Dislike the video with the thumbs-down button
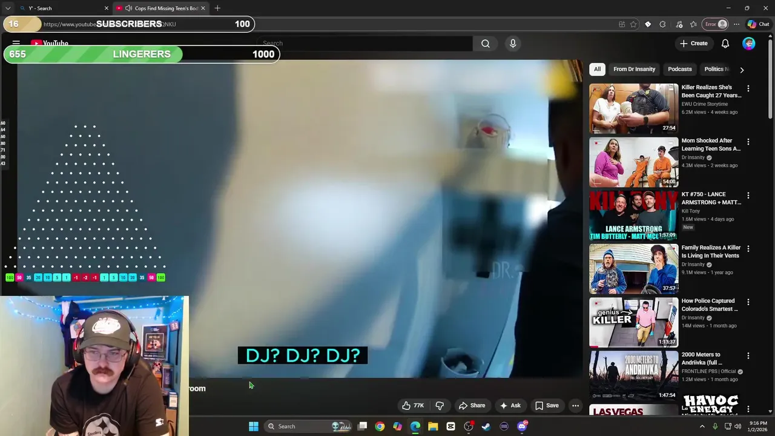The image size is (775, 436). pos(440,406)
